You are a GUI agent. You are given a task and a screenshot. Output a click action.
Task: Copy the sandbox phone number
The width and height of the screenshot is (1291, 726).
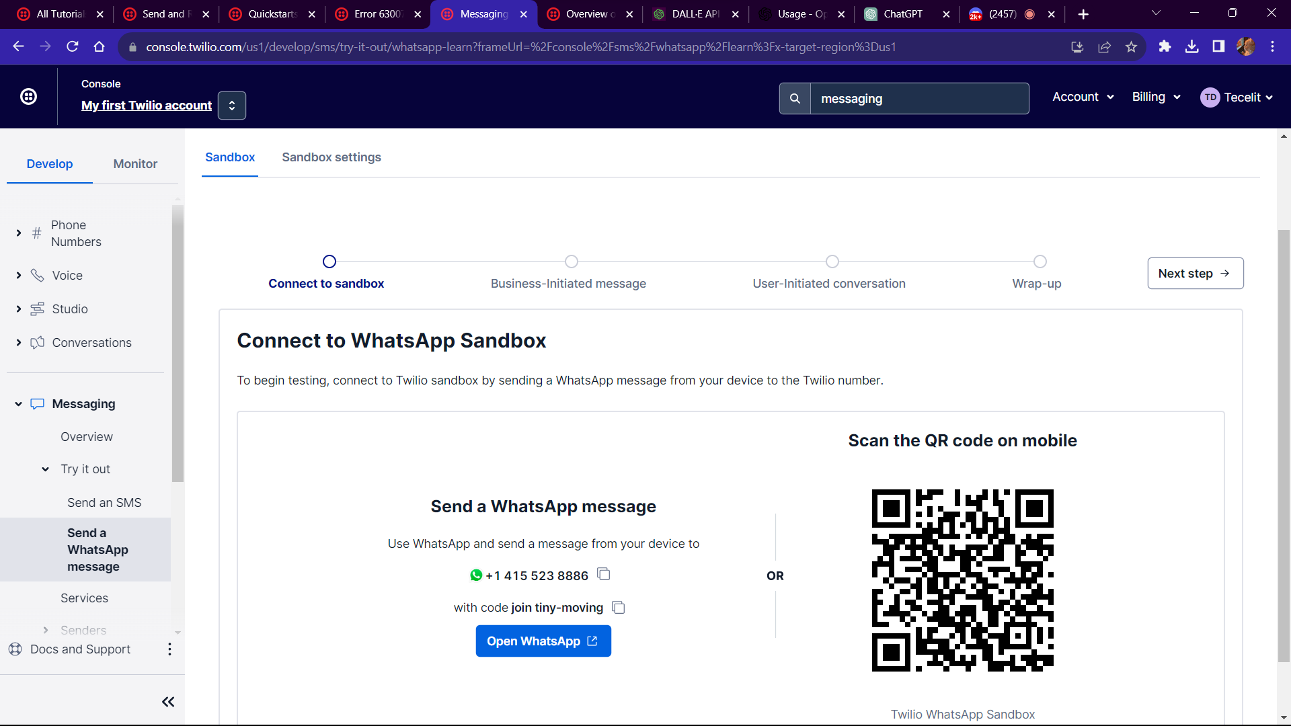coord(604,574)
